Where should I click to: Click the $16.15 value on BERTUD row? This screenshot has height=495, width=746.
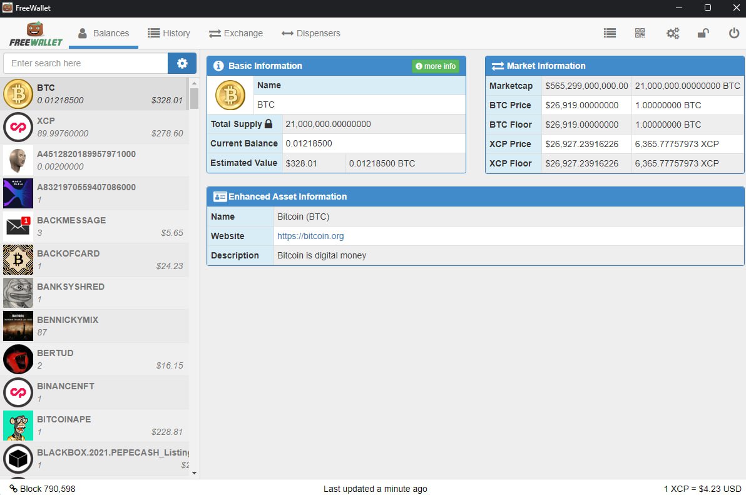tap(170, 365)
